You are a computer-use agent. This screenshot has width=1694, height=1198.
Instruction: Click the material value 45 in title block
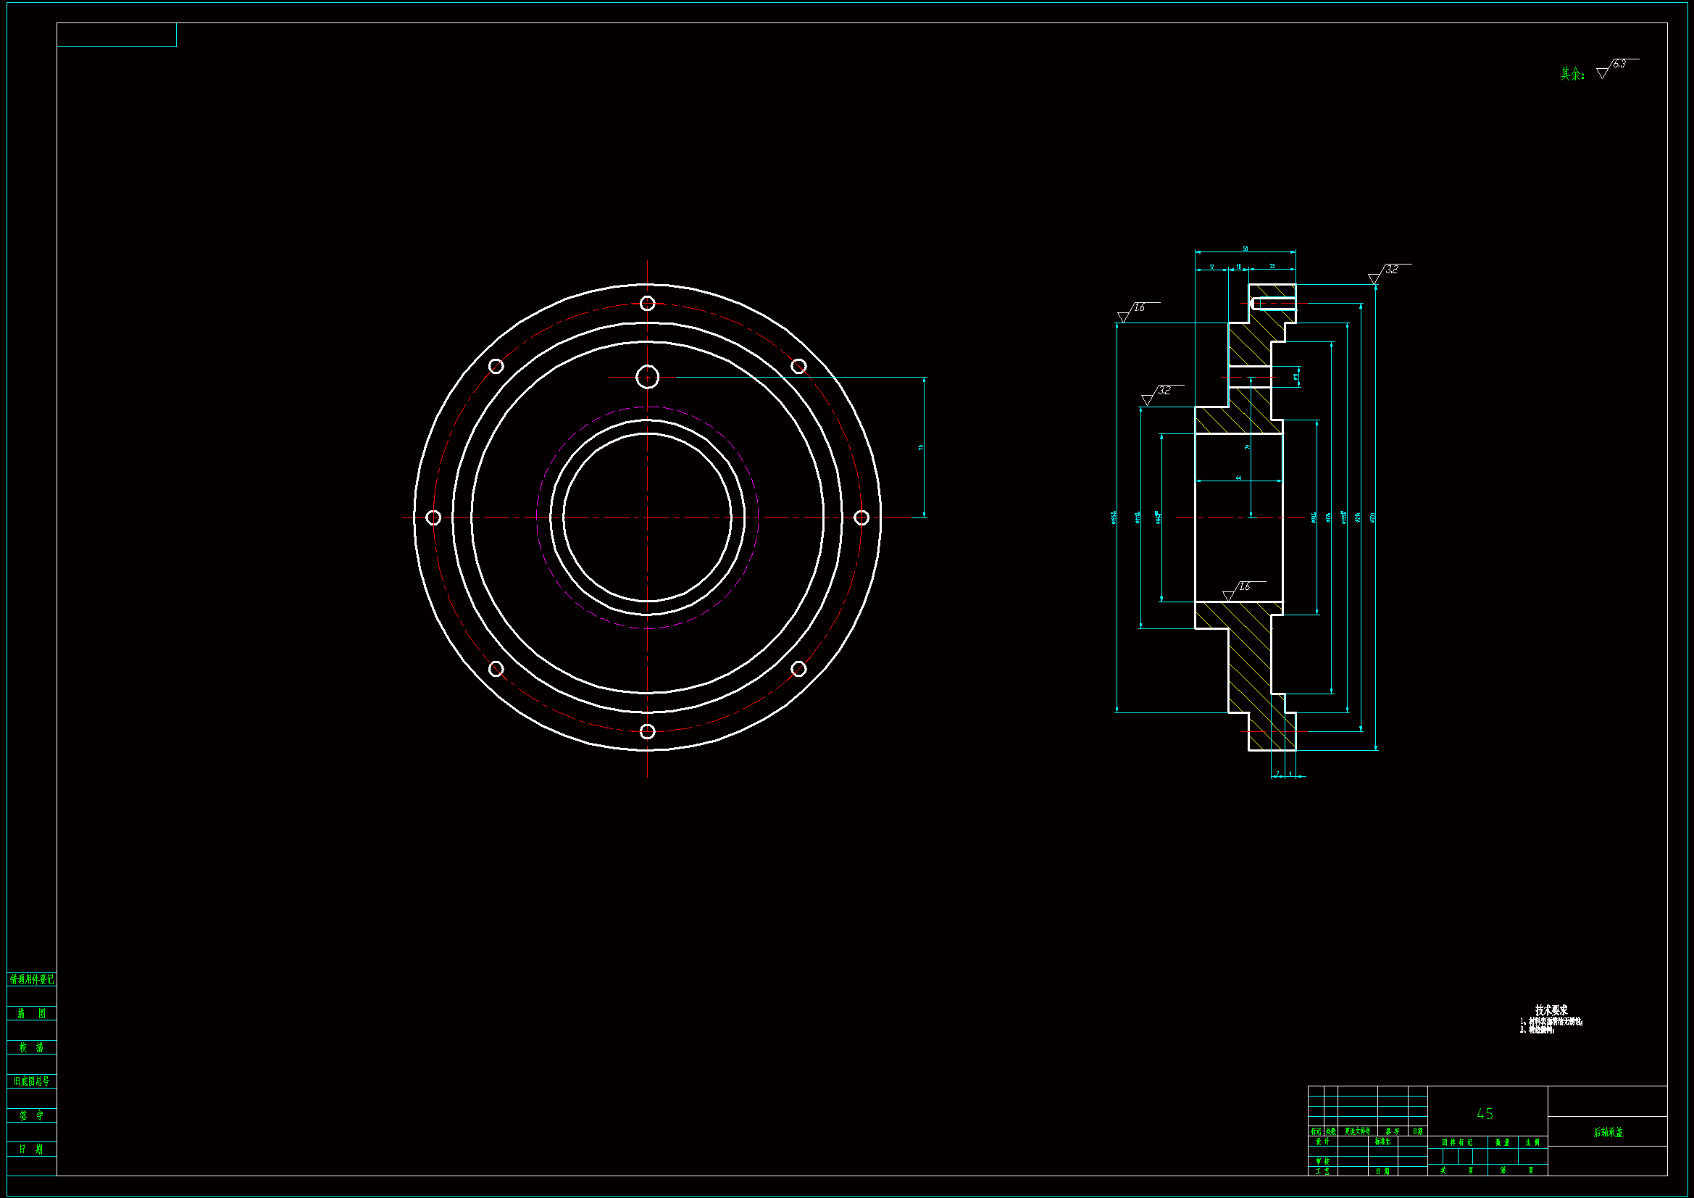[1485, 1113]
